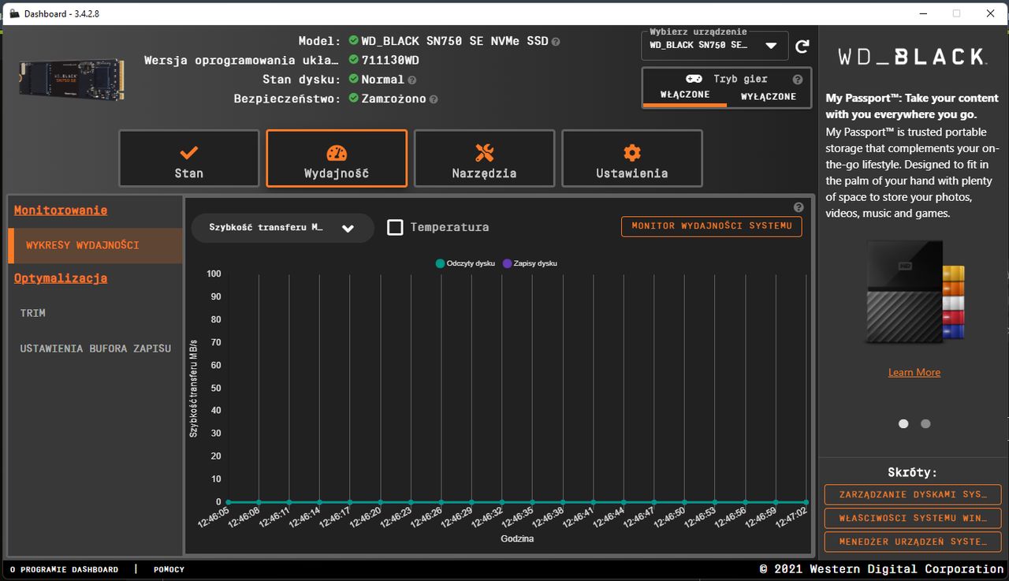Click the data point at 12:46:05

coord(229,502)
